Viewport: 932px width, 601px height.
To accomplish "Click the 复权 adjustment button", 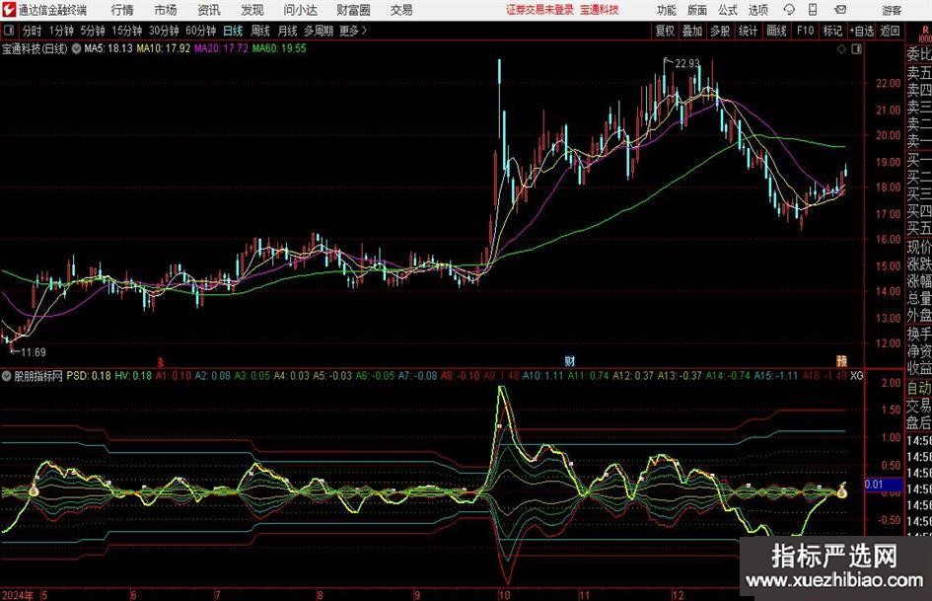I will coord(665,31).
